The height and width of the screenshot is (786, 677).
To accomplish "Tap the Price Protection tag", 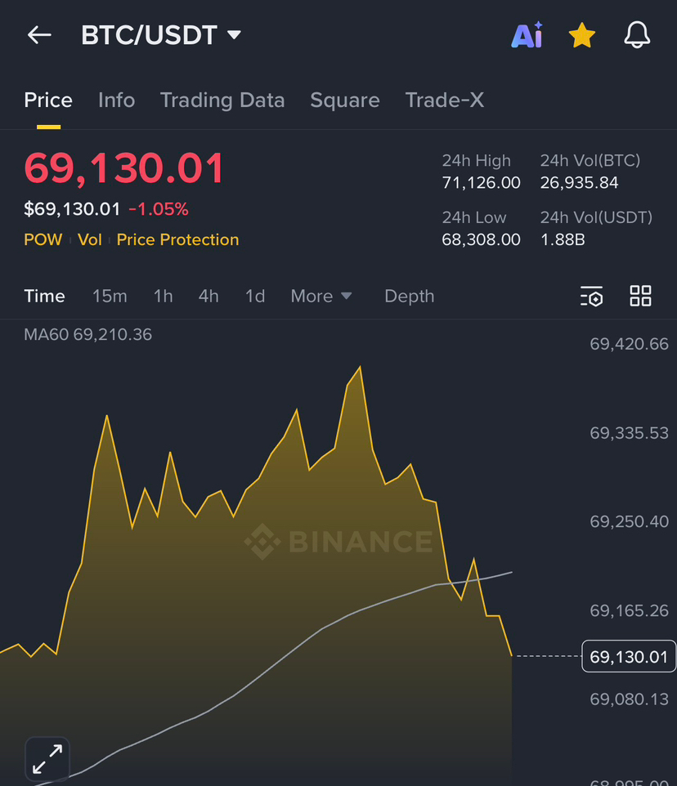I will click(x=177, y=240).
